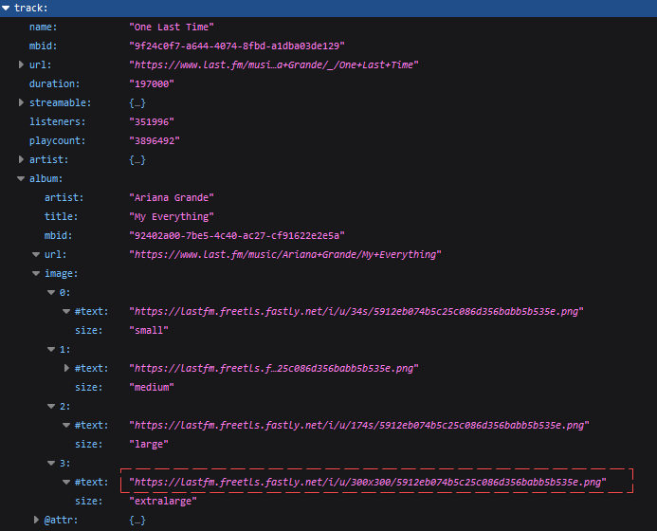
Task: Open the One+Last+Time last.fm track link
Action: click(x=274, y=65)
